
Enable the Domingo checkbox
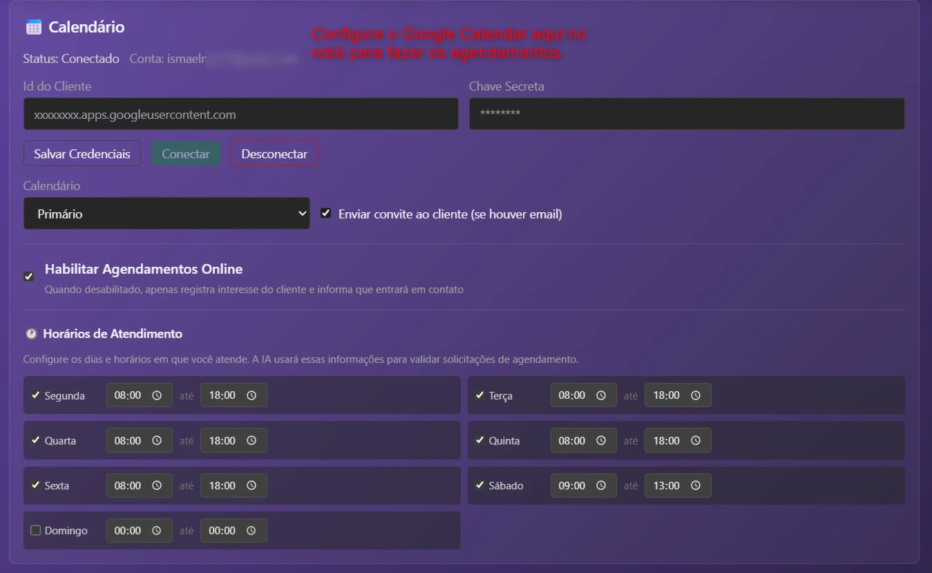[x=36, y=530]
